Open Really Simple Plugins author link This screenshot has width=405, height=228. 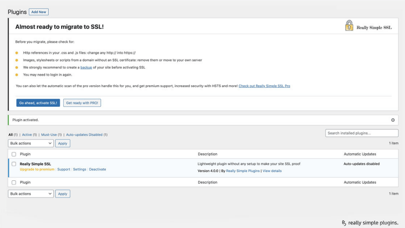[243, 171]
